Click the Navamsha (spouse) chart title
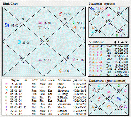 point(102,4)
